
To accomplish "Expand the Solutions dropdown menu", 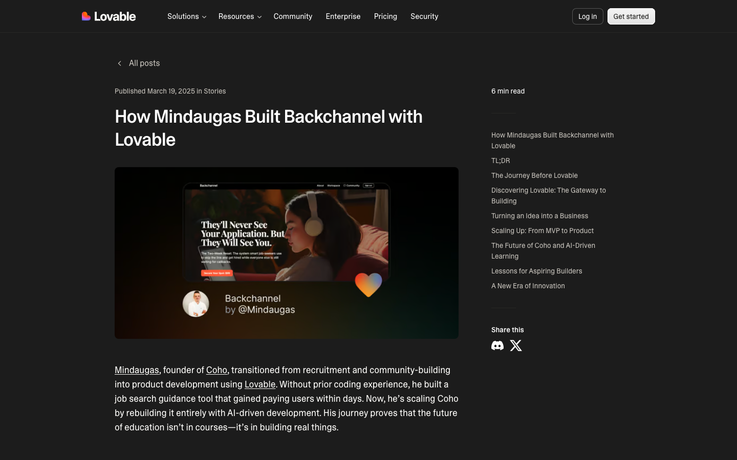I will 187,16.
